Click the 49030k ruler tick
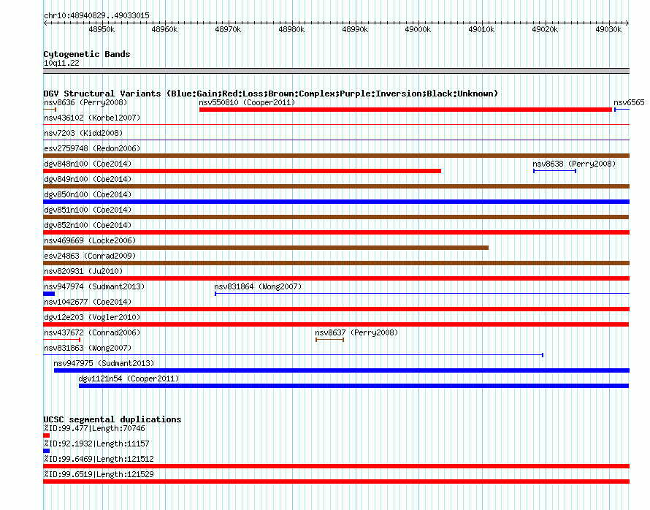650x510 pixels. pos(608,29)
